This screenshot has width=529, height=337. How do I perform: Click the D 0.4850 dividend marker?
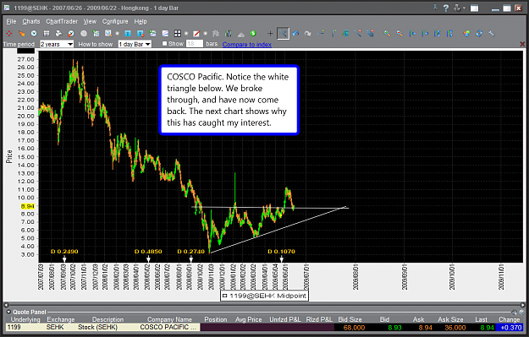[148, 252]
